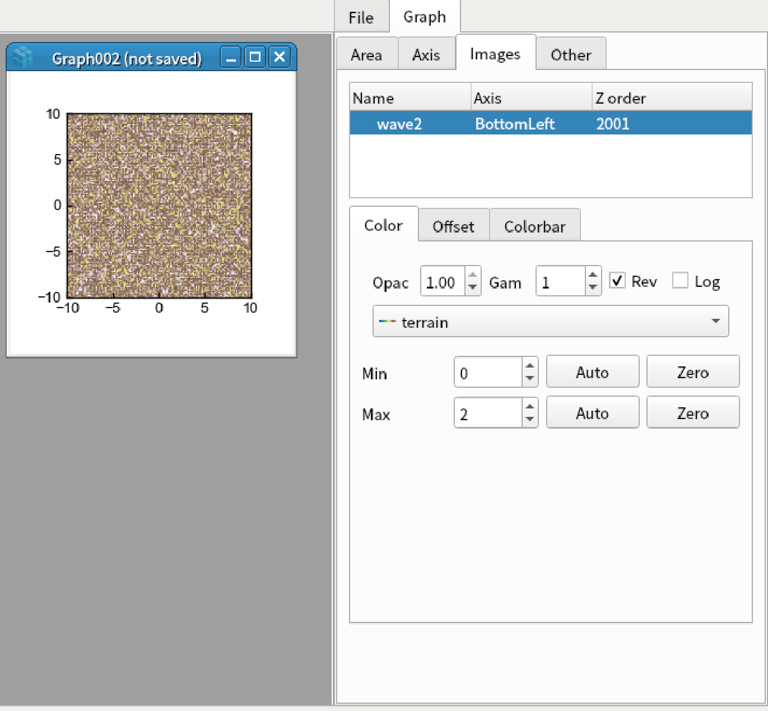Viewport: 768px width, 711px height.
Task: Decrease the Gam value with down arrow
Action: coord(593,287)
